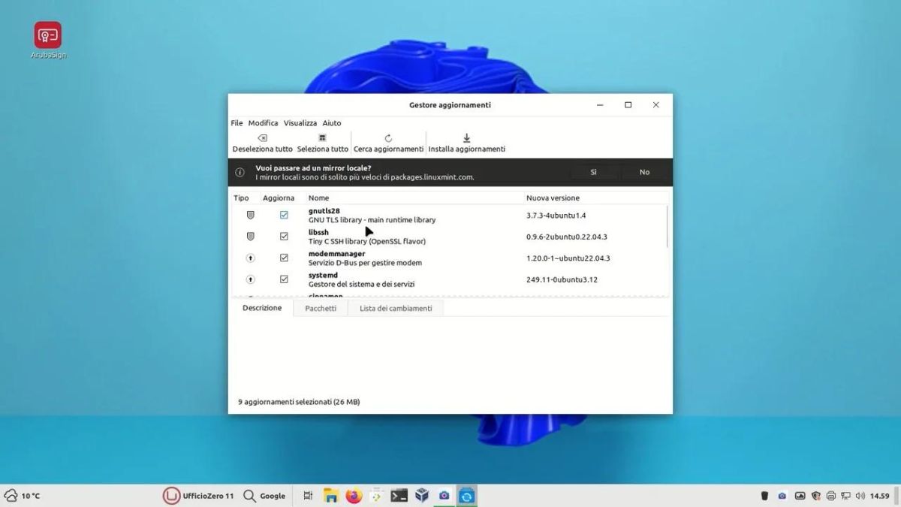Viewport: 901px width, 507px height.
Task: Click the camera icon in system tray
Action: (x=782, y=496)
